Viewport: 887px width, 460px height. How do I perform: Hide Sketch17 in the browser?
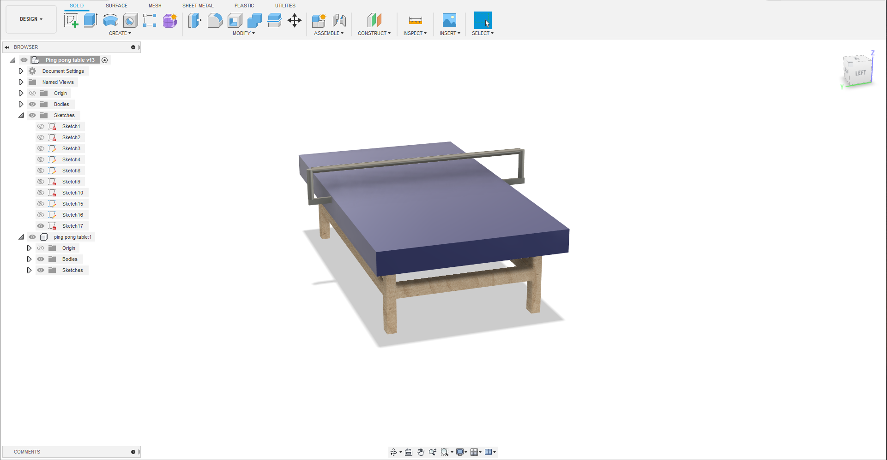pyautogui.click(x=41, y=226)
